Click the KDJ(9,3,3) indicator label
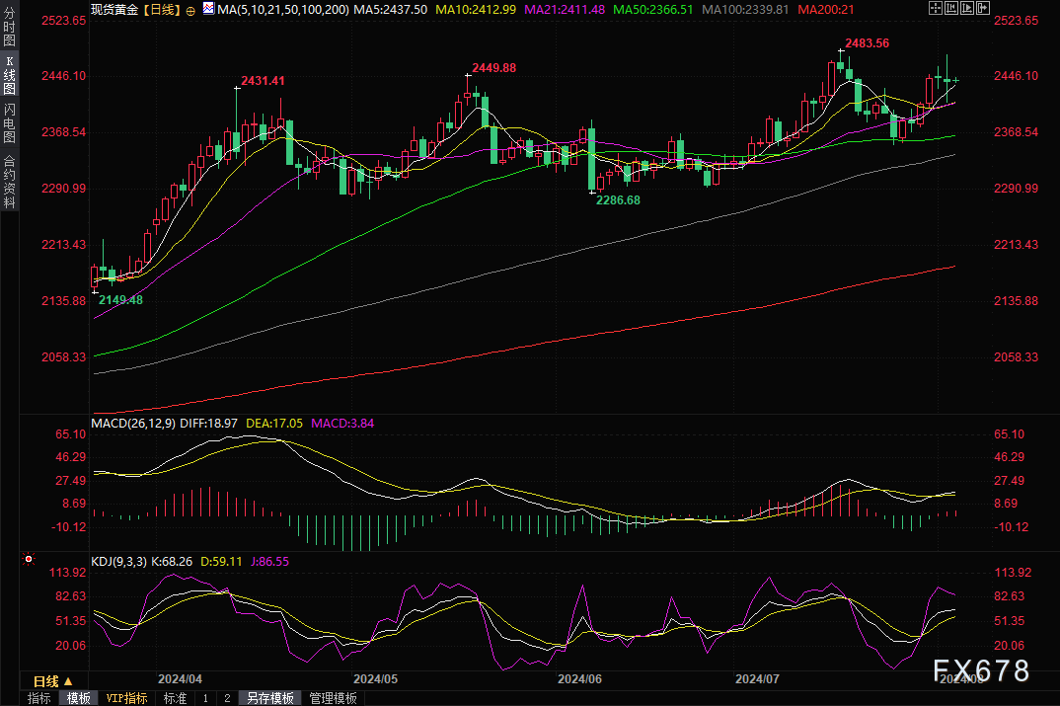This screenshot has width=1060, height=706. [119, 561]
